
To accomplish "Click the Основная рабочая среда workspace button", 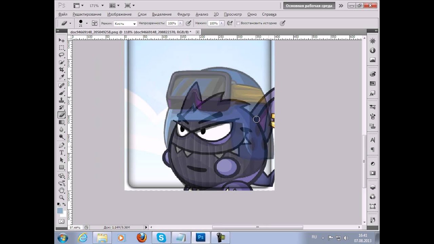I will coord(309,6).
